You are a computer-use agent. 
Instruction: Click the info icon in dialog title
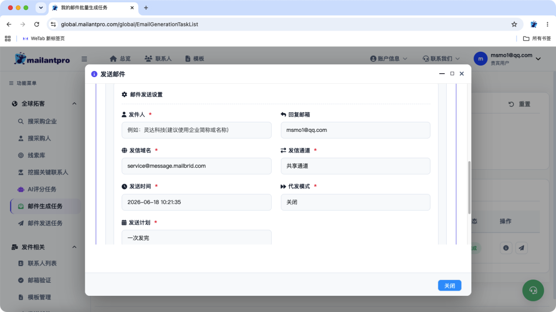coord(94,74)
